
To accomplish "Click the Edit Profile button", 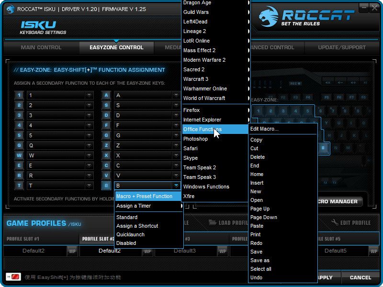I will 351,222.
